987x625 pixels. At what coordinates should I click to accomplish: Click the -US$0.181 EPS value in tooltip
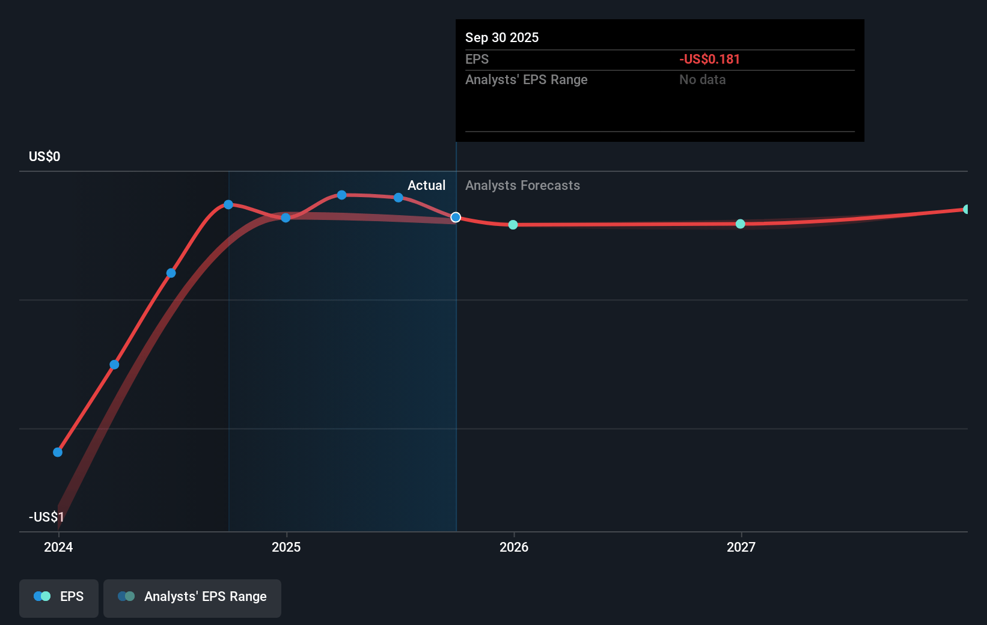coord(709,59)
